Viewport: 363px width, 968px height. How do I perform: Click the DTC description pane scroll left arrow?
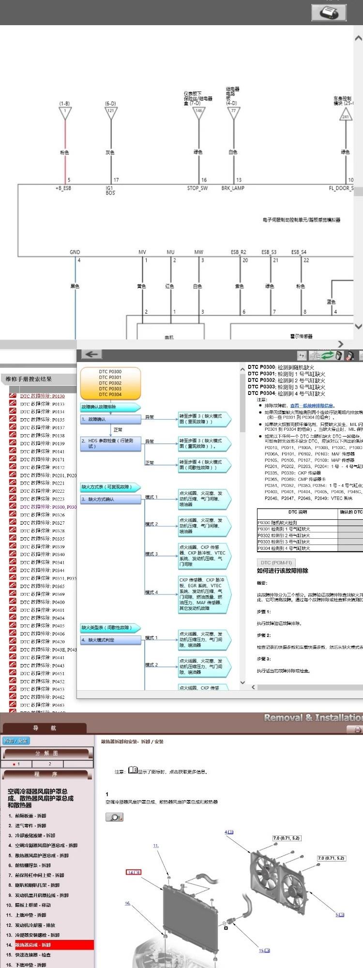click(x=254, y=686)
